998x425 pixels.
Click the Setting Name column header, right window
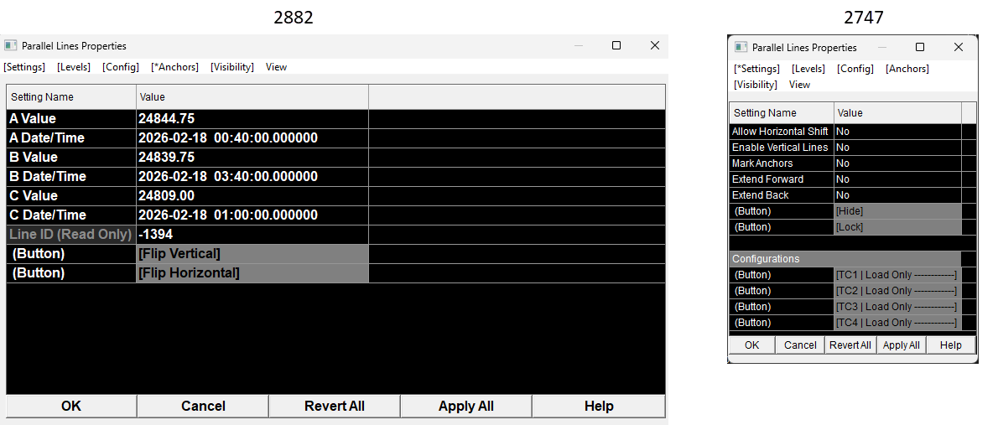pos(782,112)
